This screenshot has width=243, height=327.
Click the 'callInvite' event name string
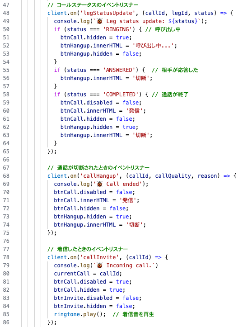[99, 257]
